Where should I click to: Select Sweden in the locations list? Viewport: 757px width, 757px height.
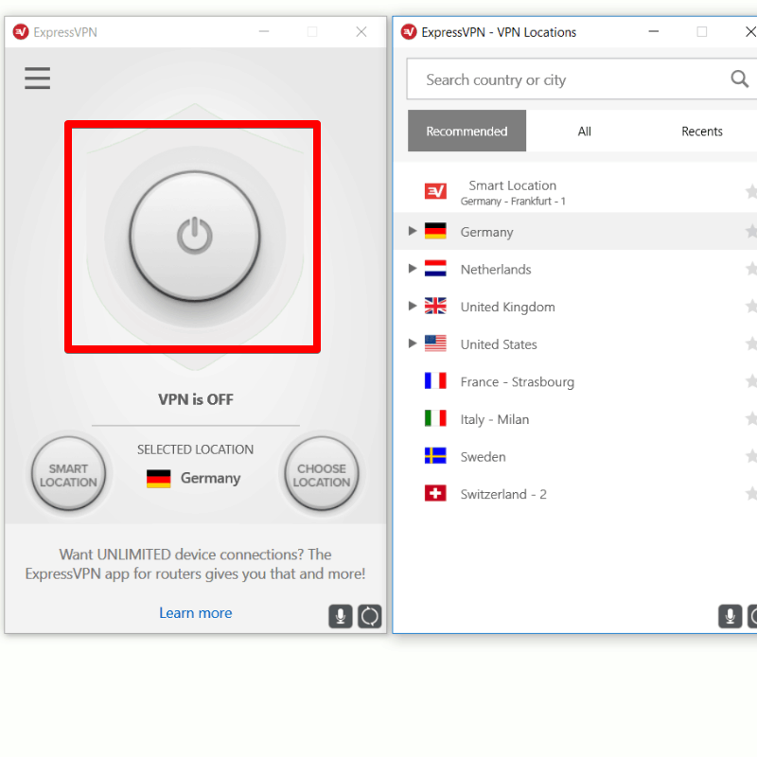coord(575,457)
